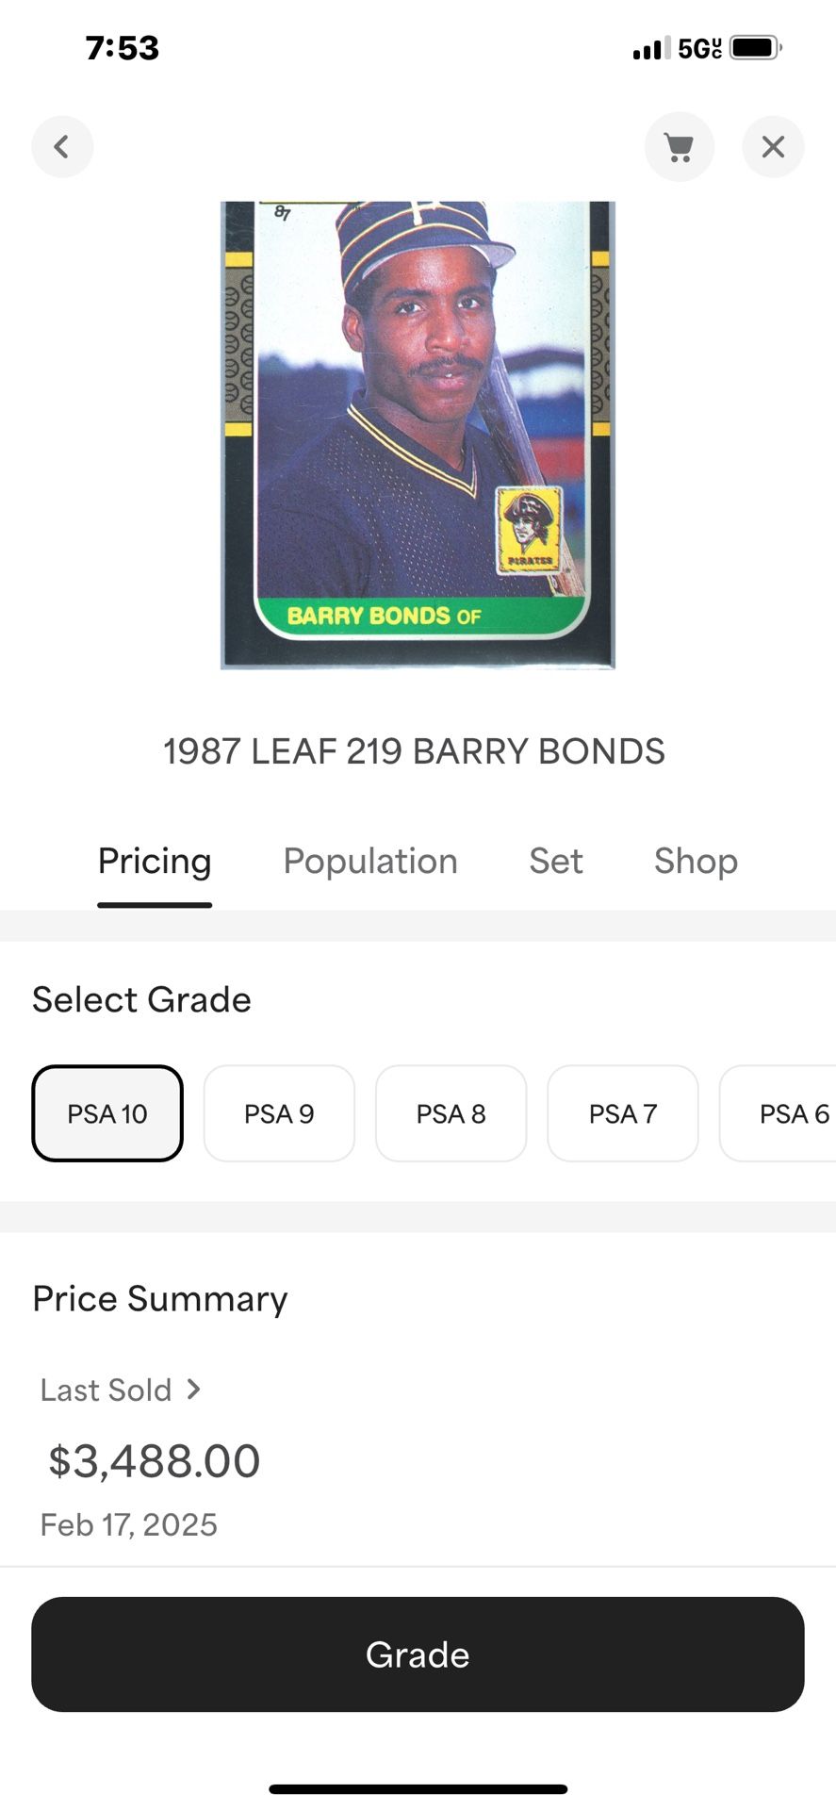Expand the Last Sold details chevron
Image resolution: width=836 pixels, height=1810 pixels.
pos(194,1389)
